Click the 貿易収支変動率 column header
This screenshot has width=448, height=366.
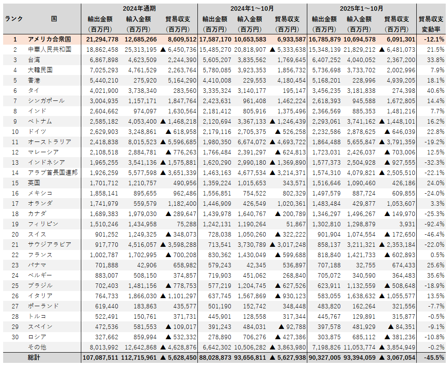point(431,24)
